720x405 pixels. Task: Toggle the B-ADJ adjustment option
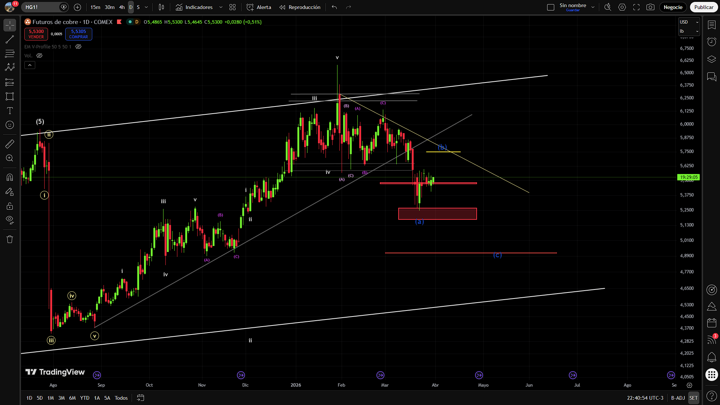678,398
